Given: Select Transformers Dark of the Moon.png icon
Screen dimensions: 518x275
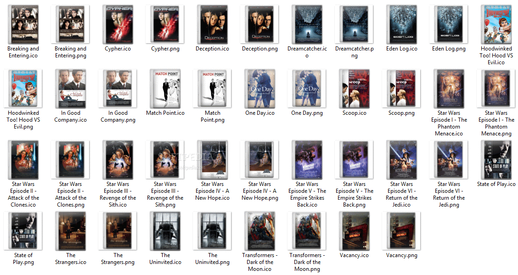Looking at the screenshot, I should (307, 231).
